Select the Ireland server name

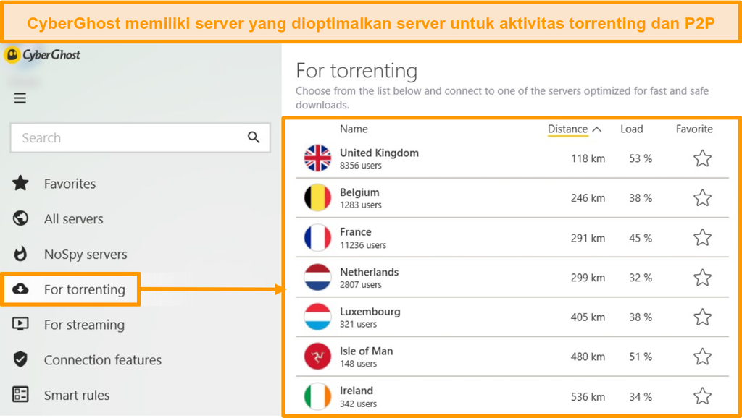pyautogui.click(x=357, y=391)
